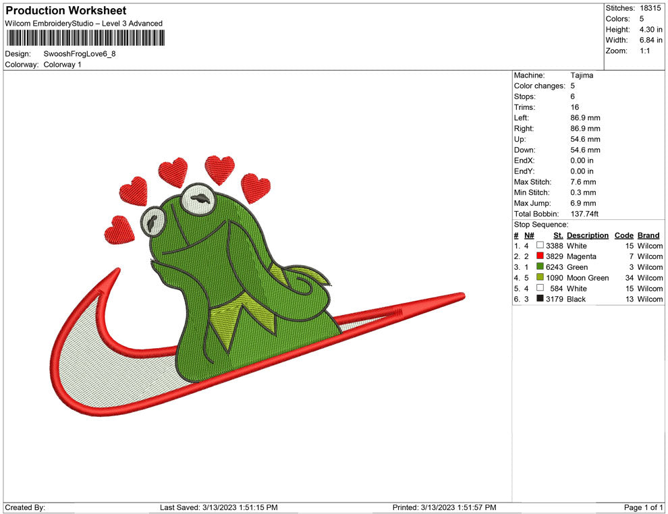Click the Last Saved 3/13/2023 1:51:15 PM timestamp
Image resolution: width=668 pixels, height=514 pixels.
pos(219,507)
